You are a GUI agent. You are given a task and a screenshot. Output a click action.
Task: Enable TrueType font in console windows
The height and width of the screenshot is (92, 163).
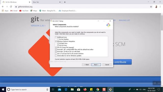(x=56, y=53)
